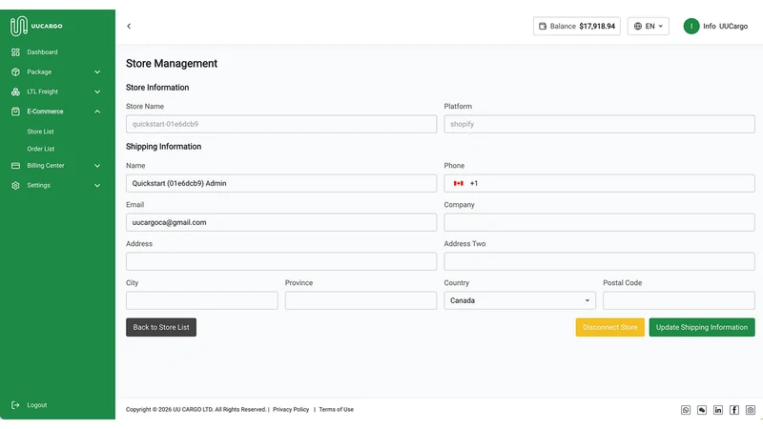Click the Store Information section title
763x429 pixels.
(157, 88)
